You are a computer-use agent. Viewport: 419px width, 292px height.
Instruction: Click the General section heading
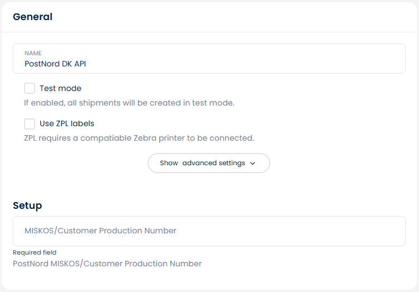[x=32, y=17]
